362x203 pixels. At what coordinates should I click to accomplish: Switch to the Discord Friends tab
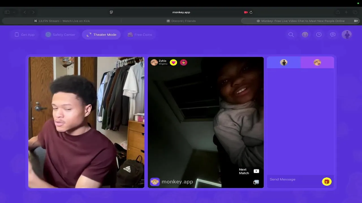pyautogui.click(x=181, y=21)
